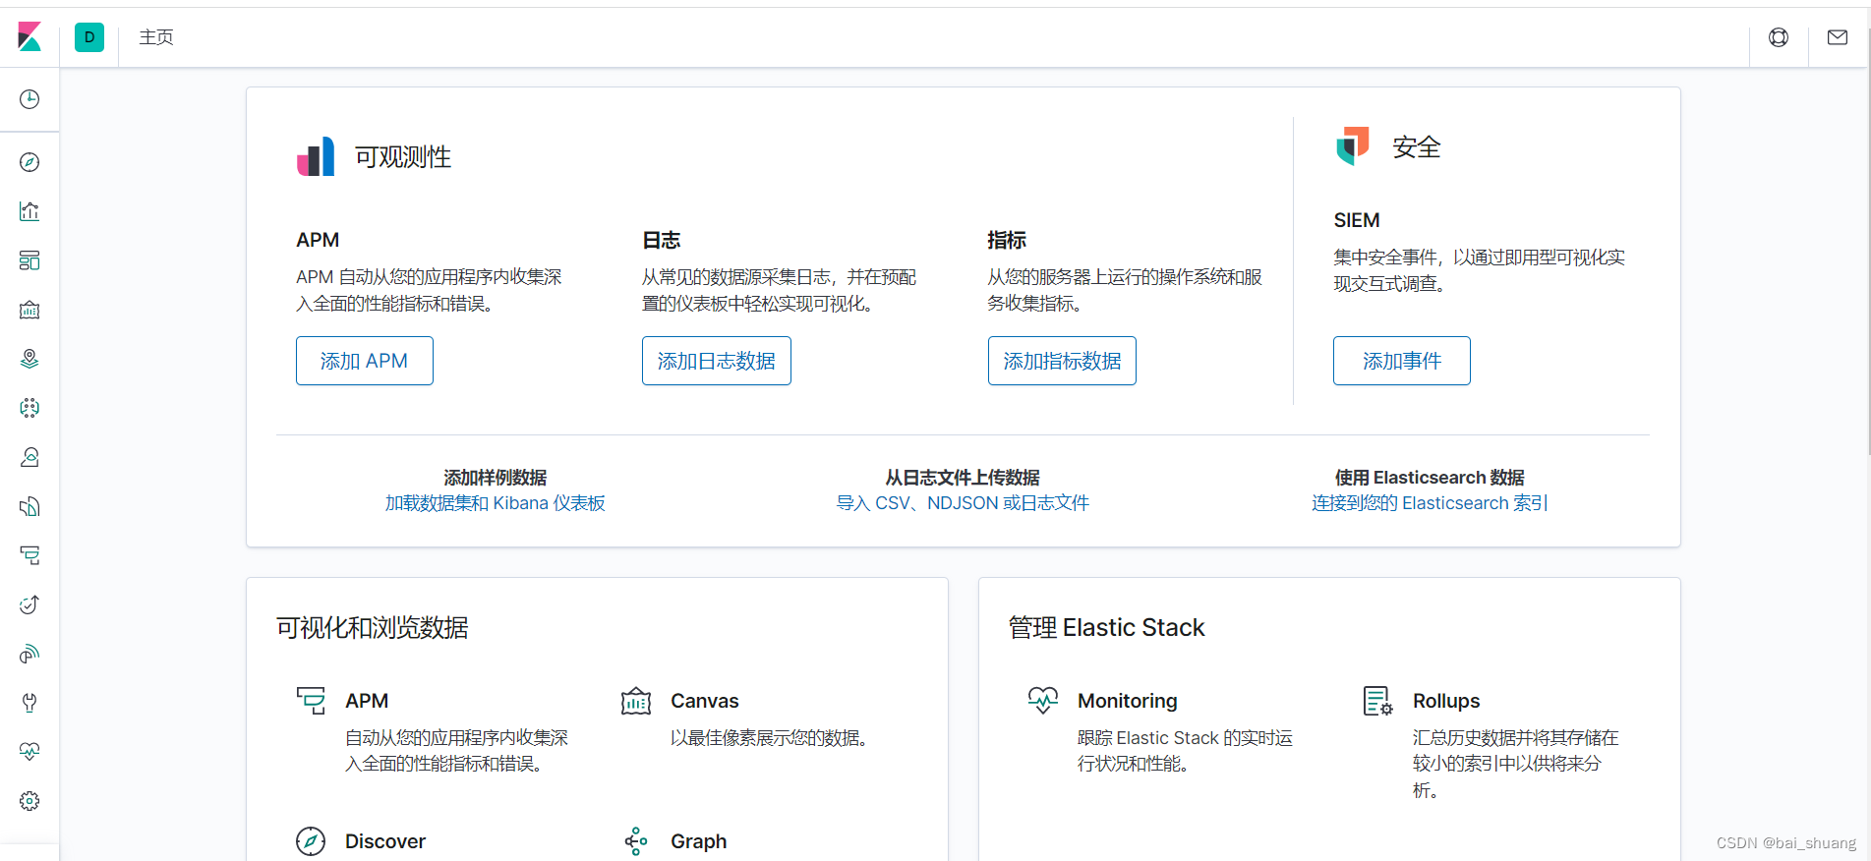Click the 可观测性 heading
The image size is (1871, 861).
[403, 157]
